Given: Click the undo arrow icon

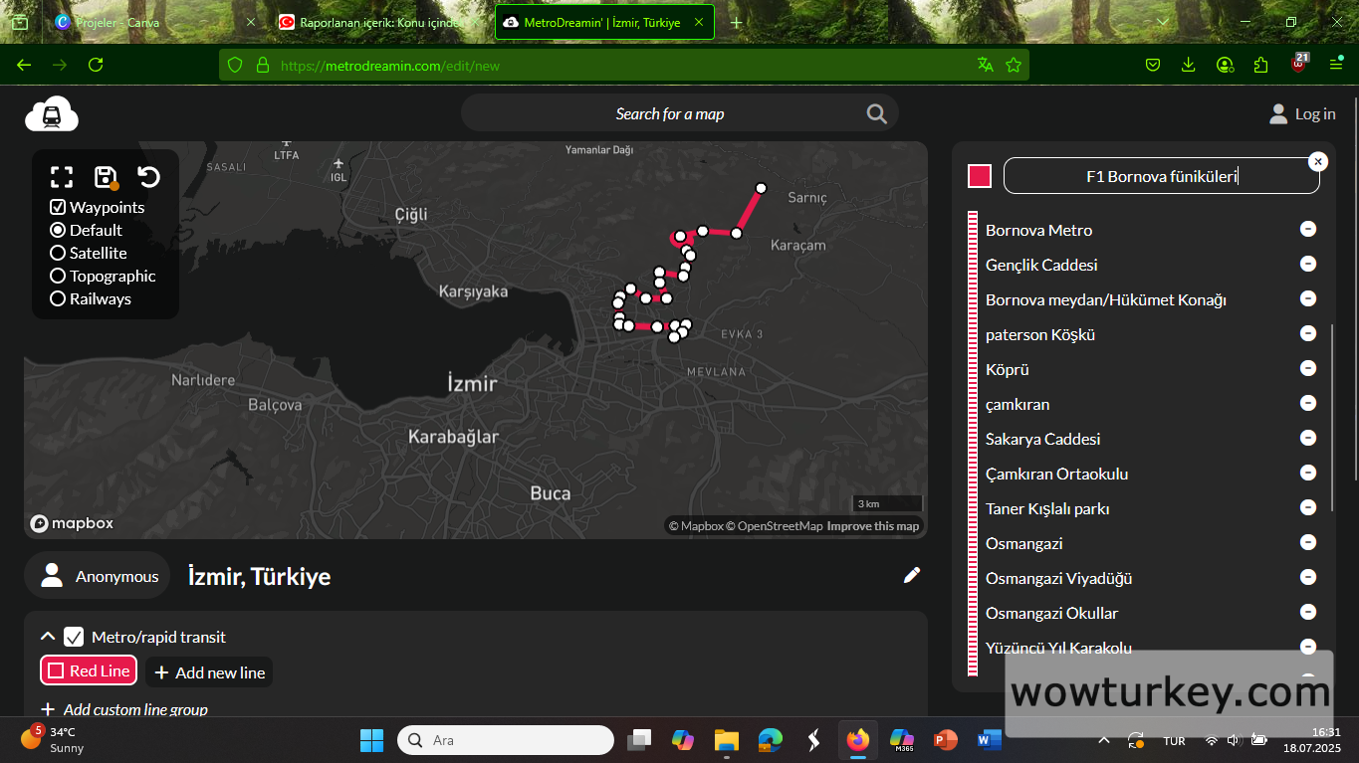Looking at the screenshot, I should 149,177.
